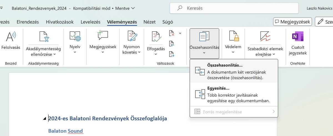Click the 2024-es Balatoni Rendezvények Összefoglalója heading
This screenshot has width=333, height=136.
(108, 119)
